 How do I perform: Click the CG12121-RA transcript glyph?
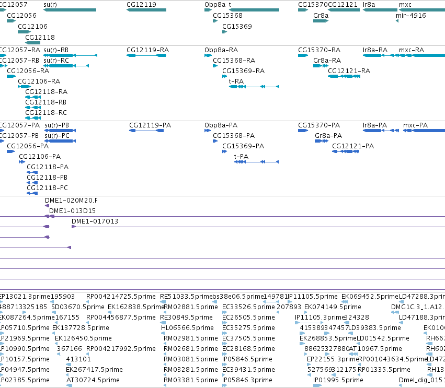[x=344, y=76]
